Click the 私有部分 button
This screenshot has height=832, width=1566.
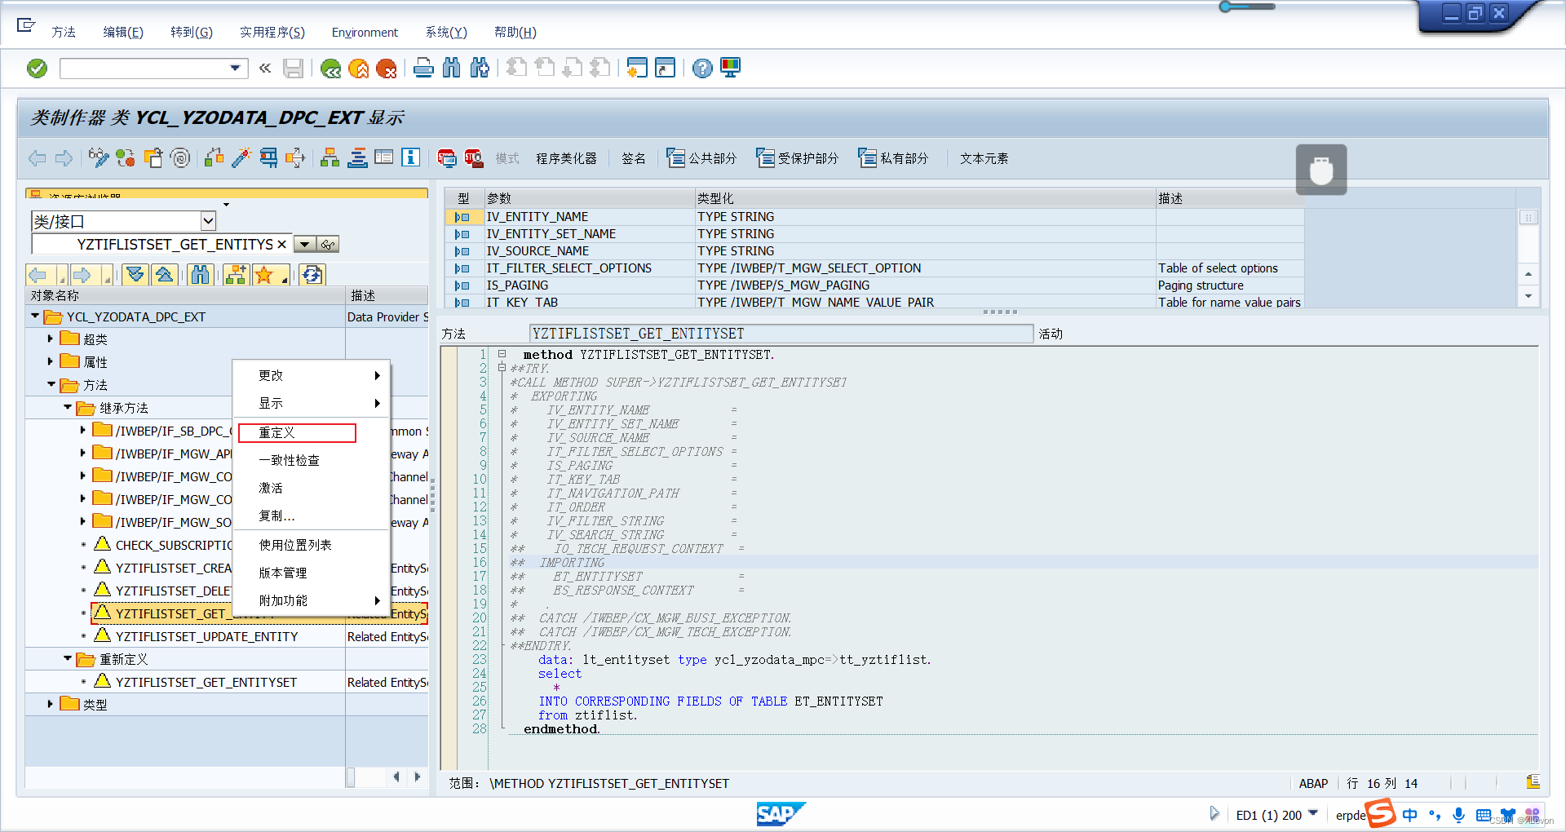(x=893, y=158)
